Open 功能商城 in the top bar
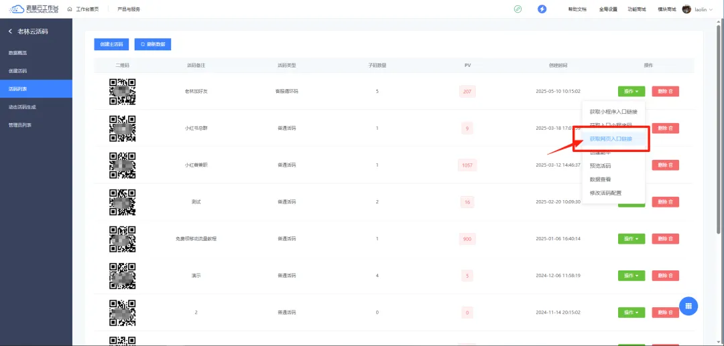The image size is (724, 346). coord(637,9)
